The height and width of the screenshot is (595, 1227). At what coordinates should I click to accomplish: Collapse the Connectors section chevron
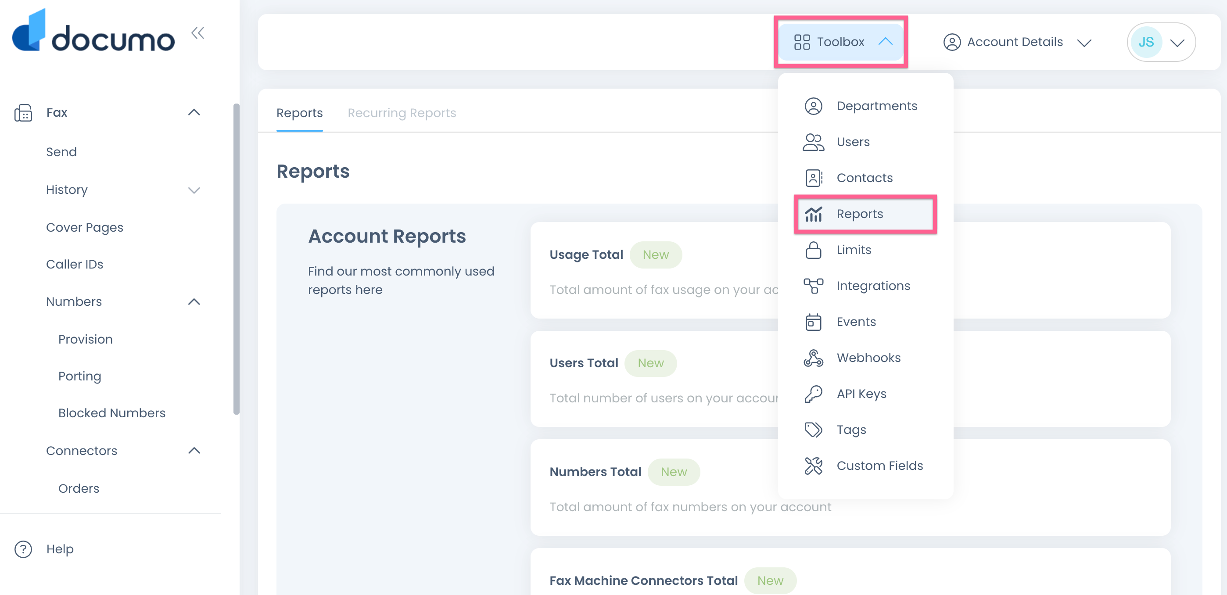point(194,450)
